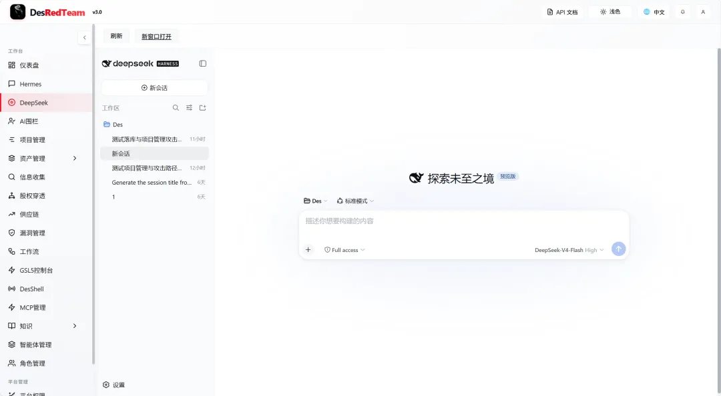Click the HARNESS badge label
The image size is (721, 396).
(x=168, y=64)
